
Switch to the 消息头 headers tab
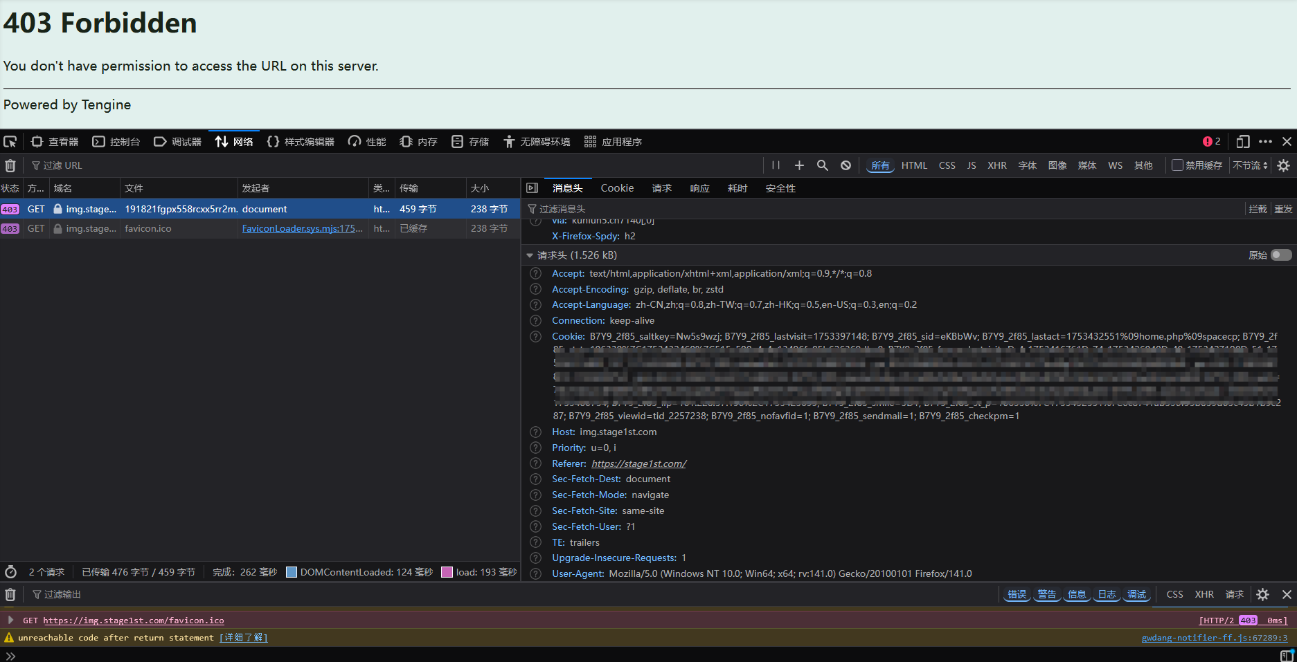[567, 188]
